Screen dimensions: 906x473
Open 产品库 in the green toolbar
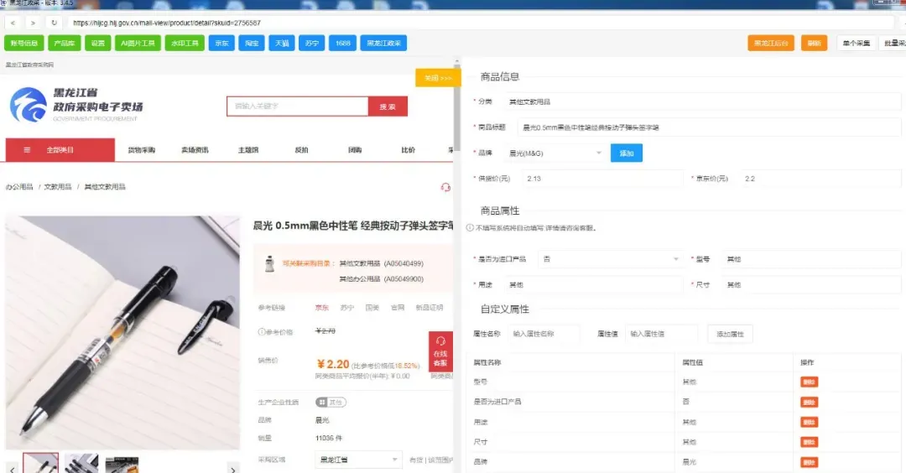(64, 44)
